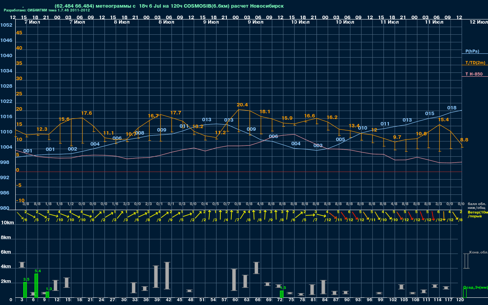Screen dimensions: 488x305
Task: Click the 1/6 cloud amount value
Action: coord(115,204)
